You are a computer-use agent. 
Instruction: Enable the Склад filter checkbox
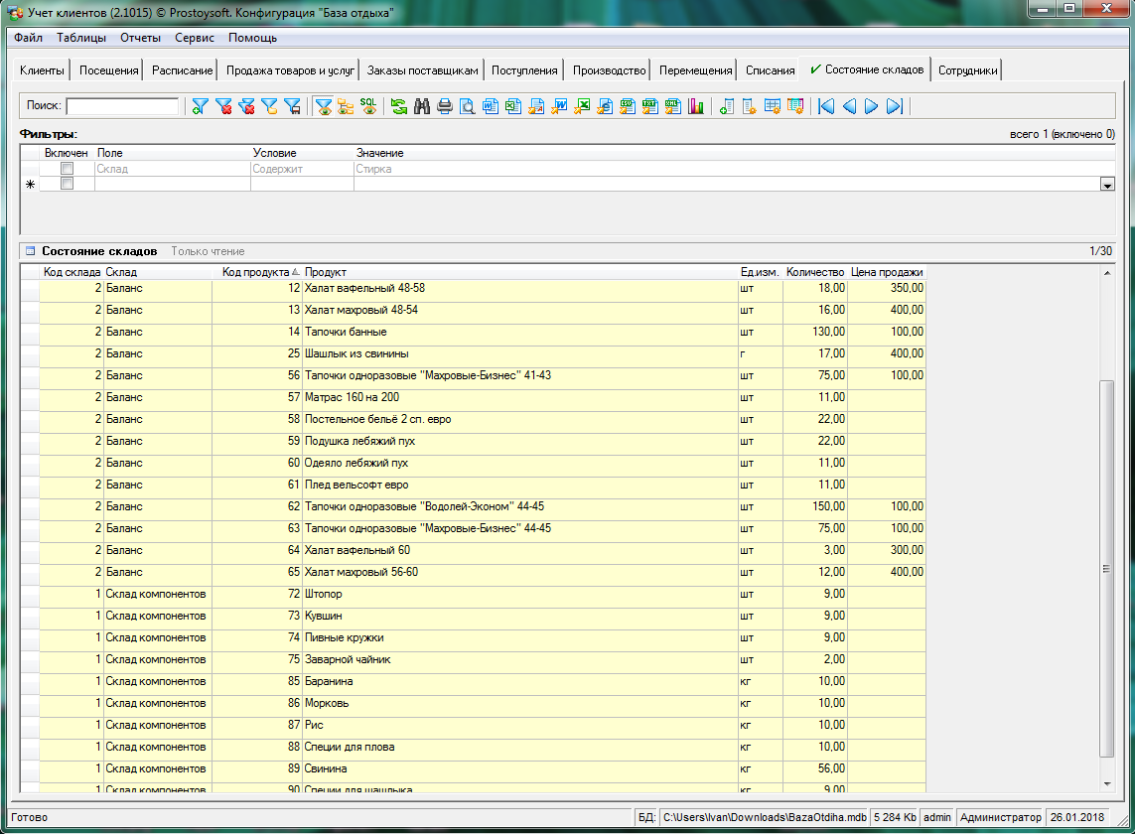coord(67,169)
